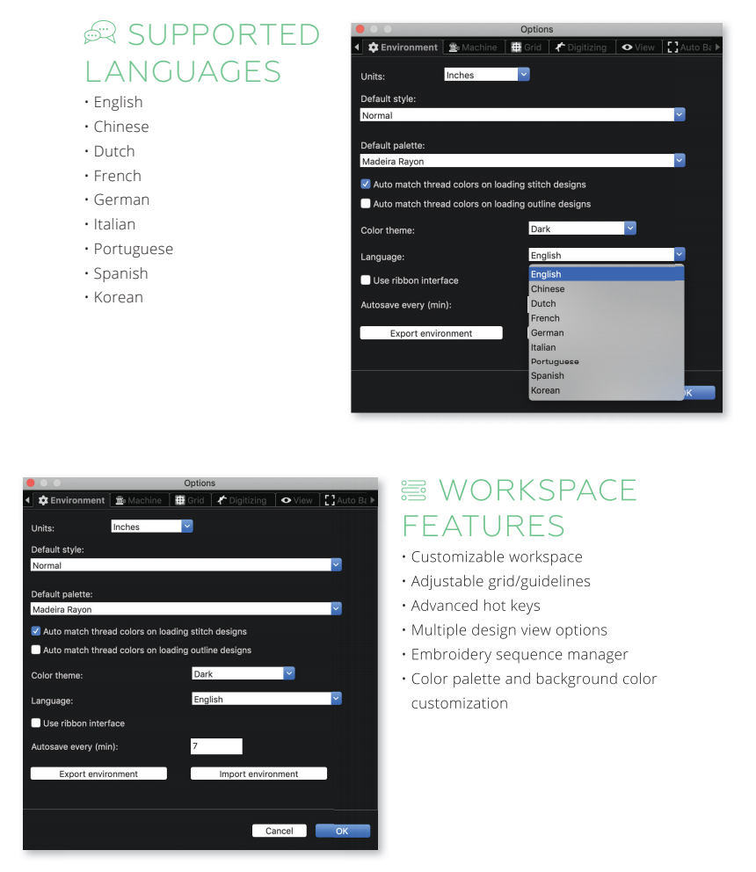The width and height of the screenshot is (756, 872).
Task: Click the View eye icon in the dialog with open language list
Action: 627,47
